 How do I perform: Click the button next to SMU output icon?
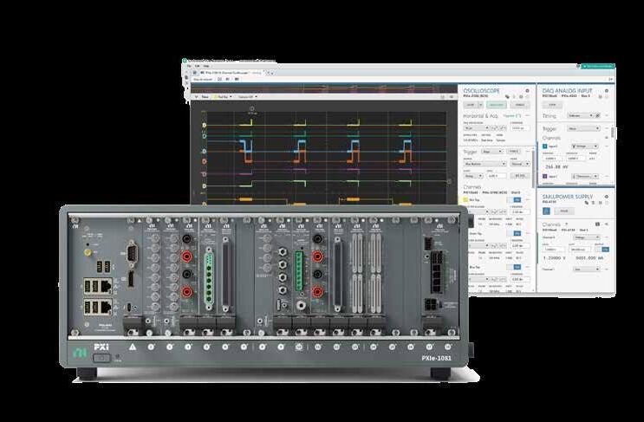click(564, 211)
